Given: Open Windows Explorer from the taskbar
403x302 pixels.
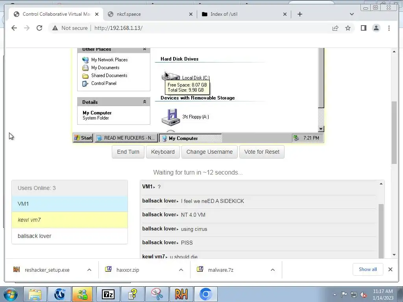Looking at the screenshot, I should point(35,294).
